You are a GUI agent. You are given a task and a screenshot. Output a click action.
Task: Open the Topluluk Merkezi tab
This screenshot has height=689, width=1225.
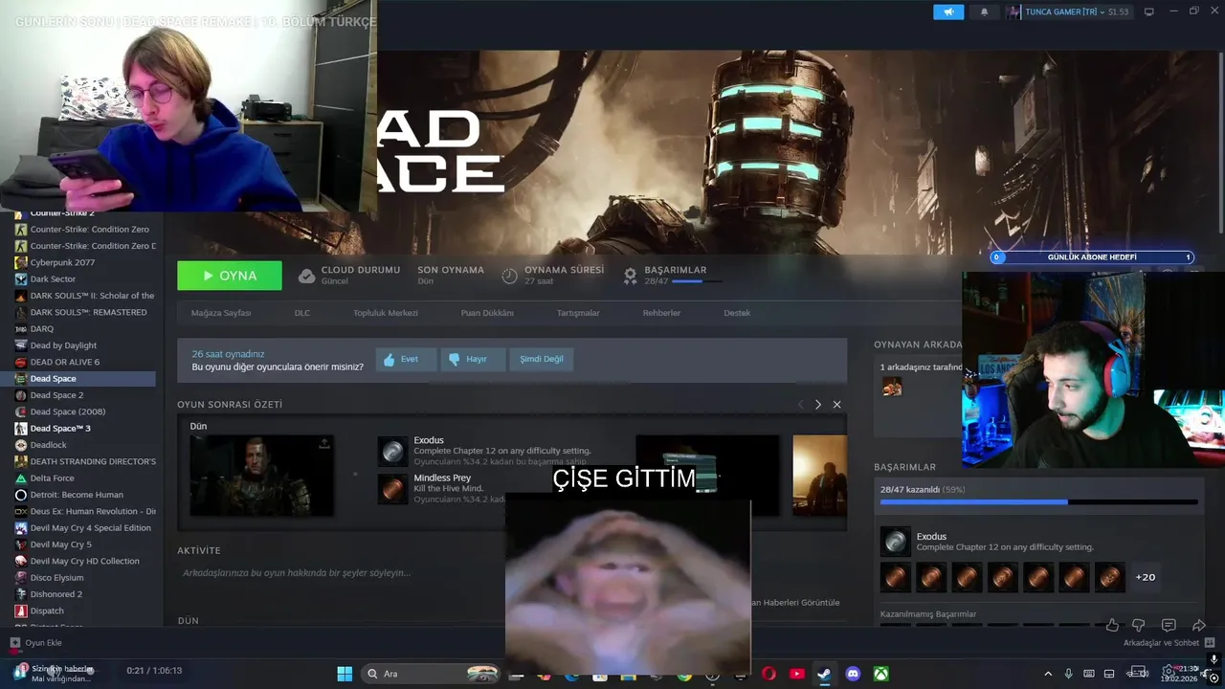coord(386,313)
